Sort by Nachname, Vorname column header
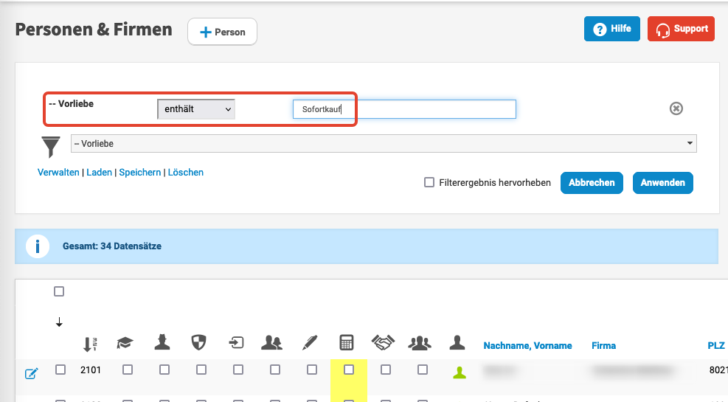 pyautogui.click(x=527, y=345)
